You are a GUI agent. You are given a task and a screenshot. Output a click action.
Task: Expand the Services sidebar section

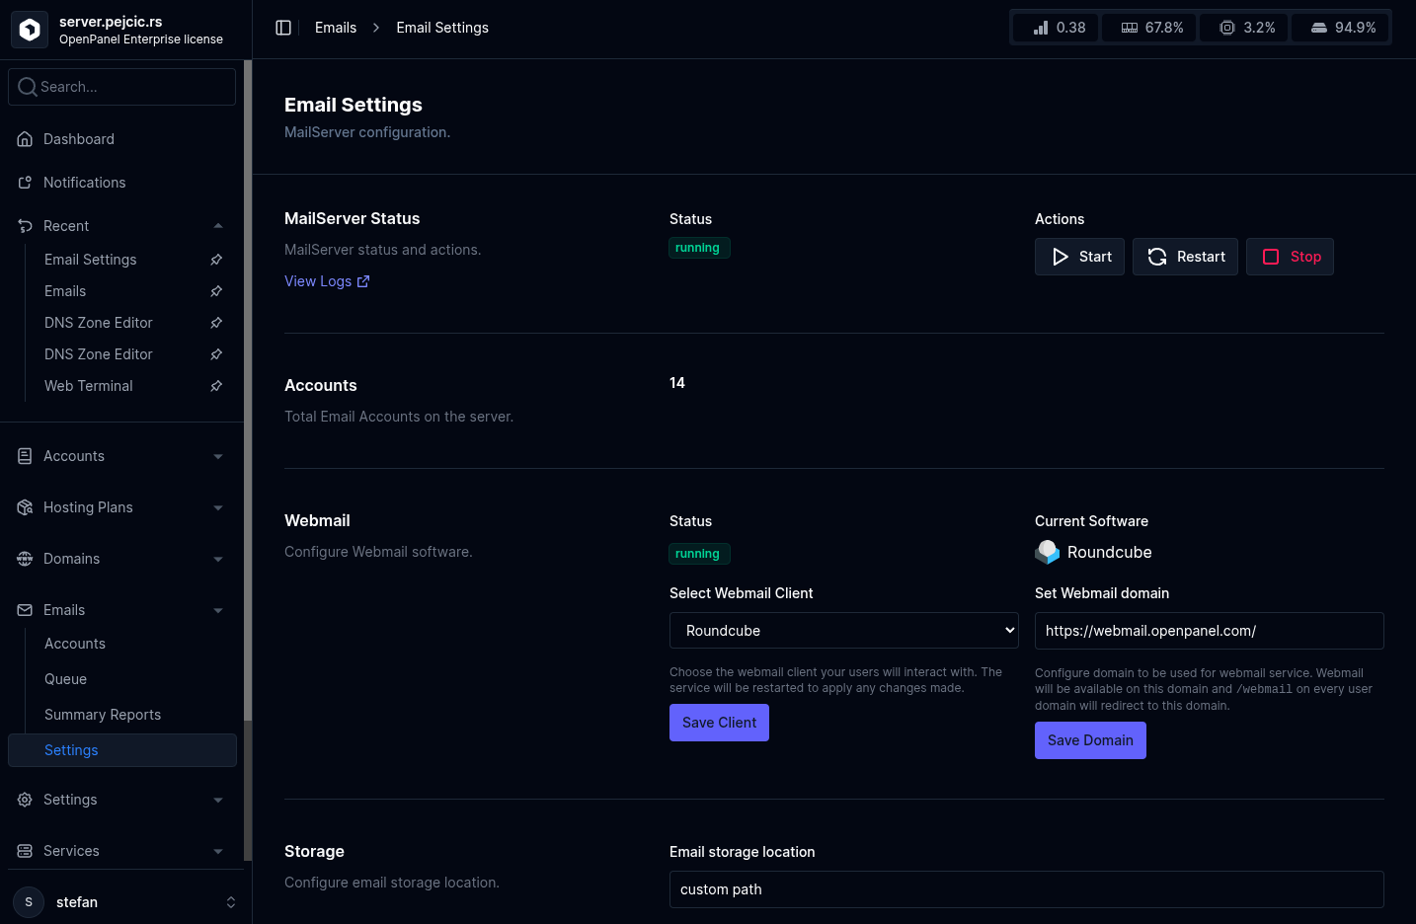pyautogui.click(x=218, y=851)
